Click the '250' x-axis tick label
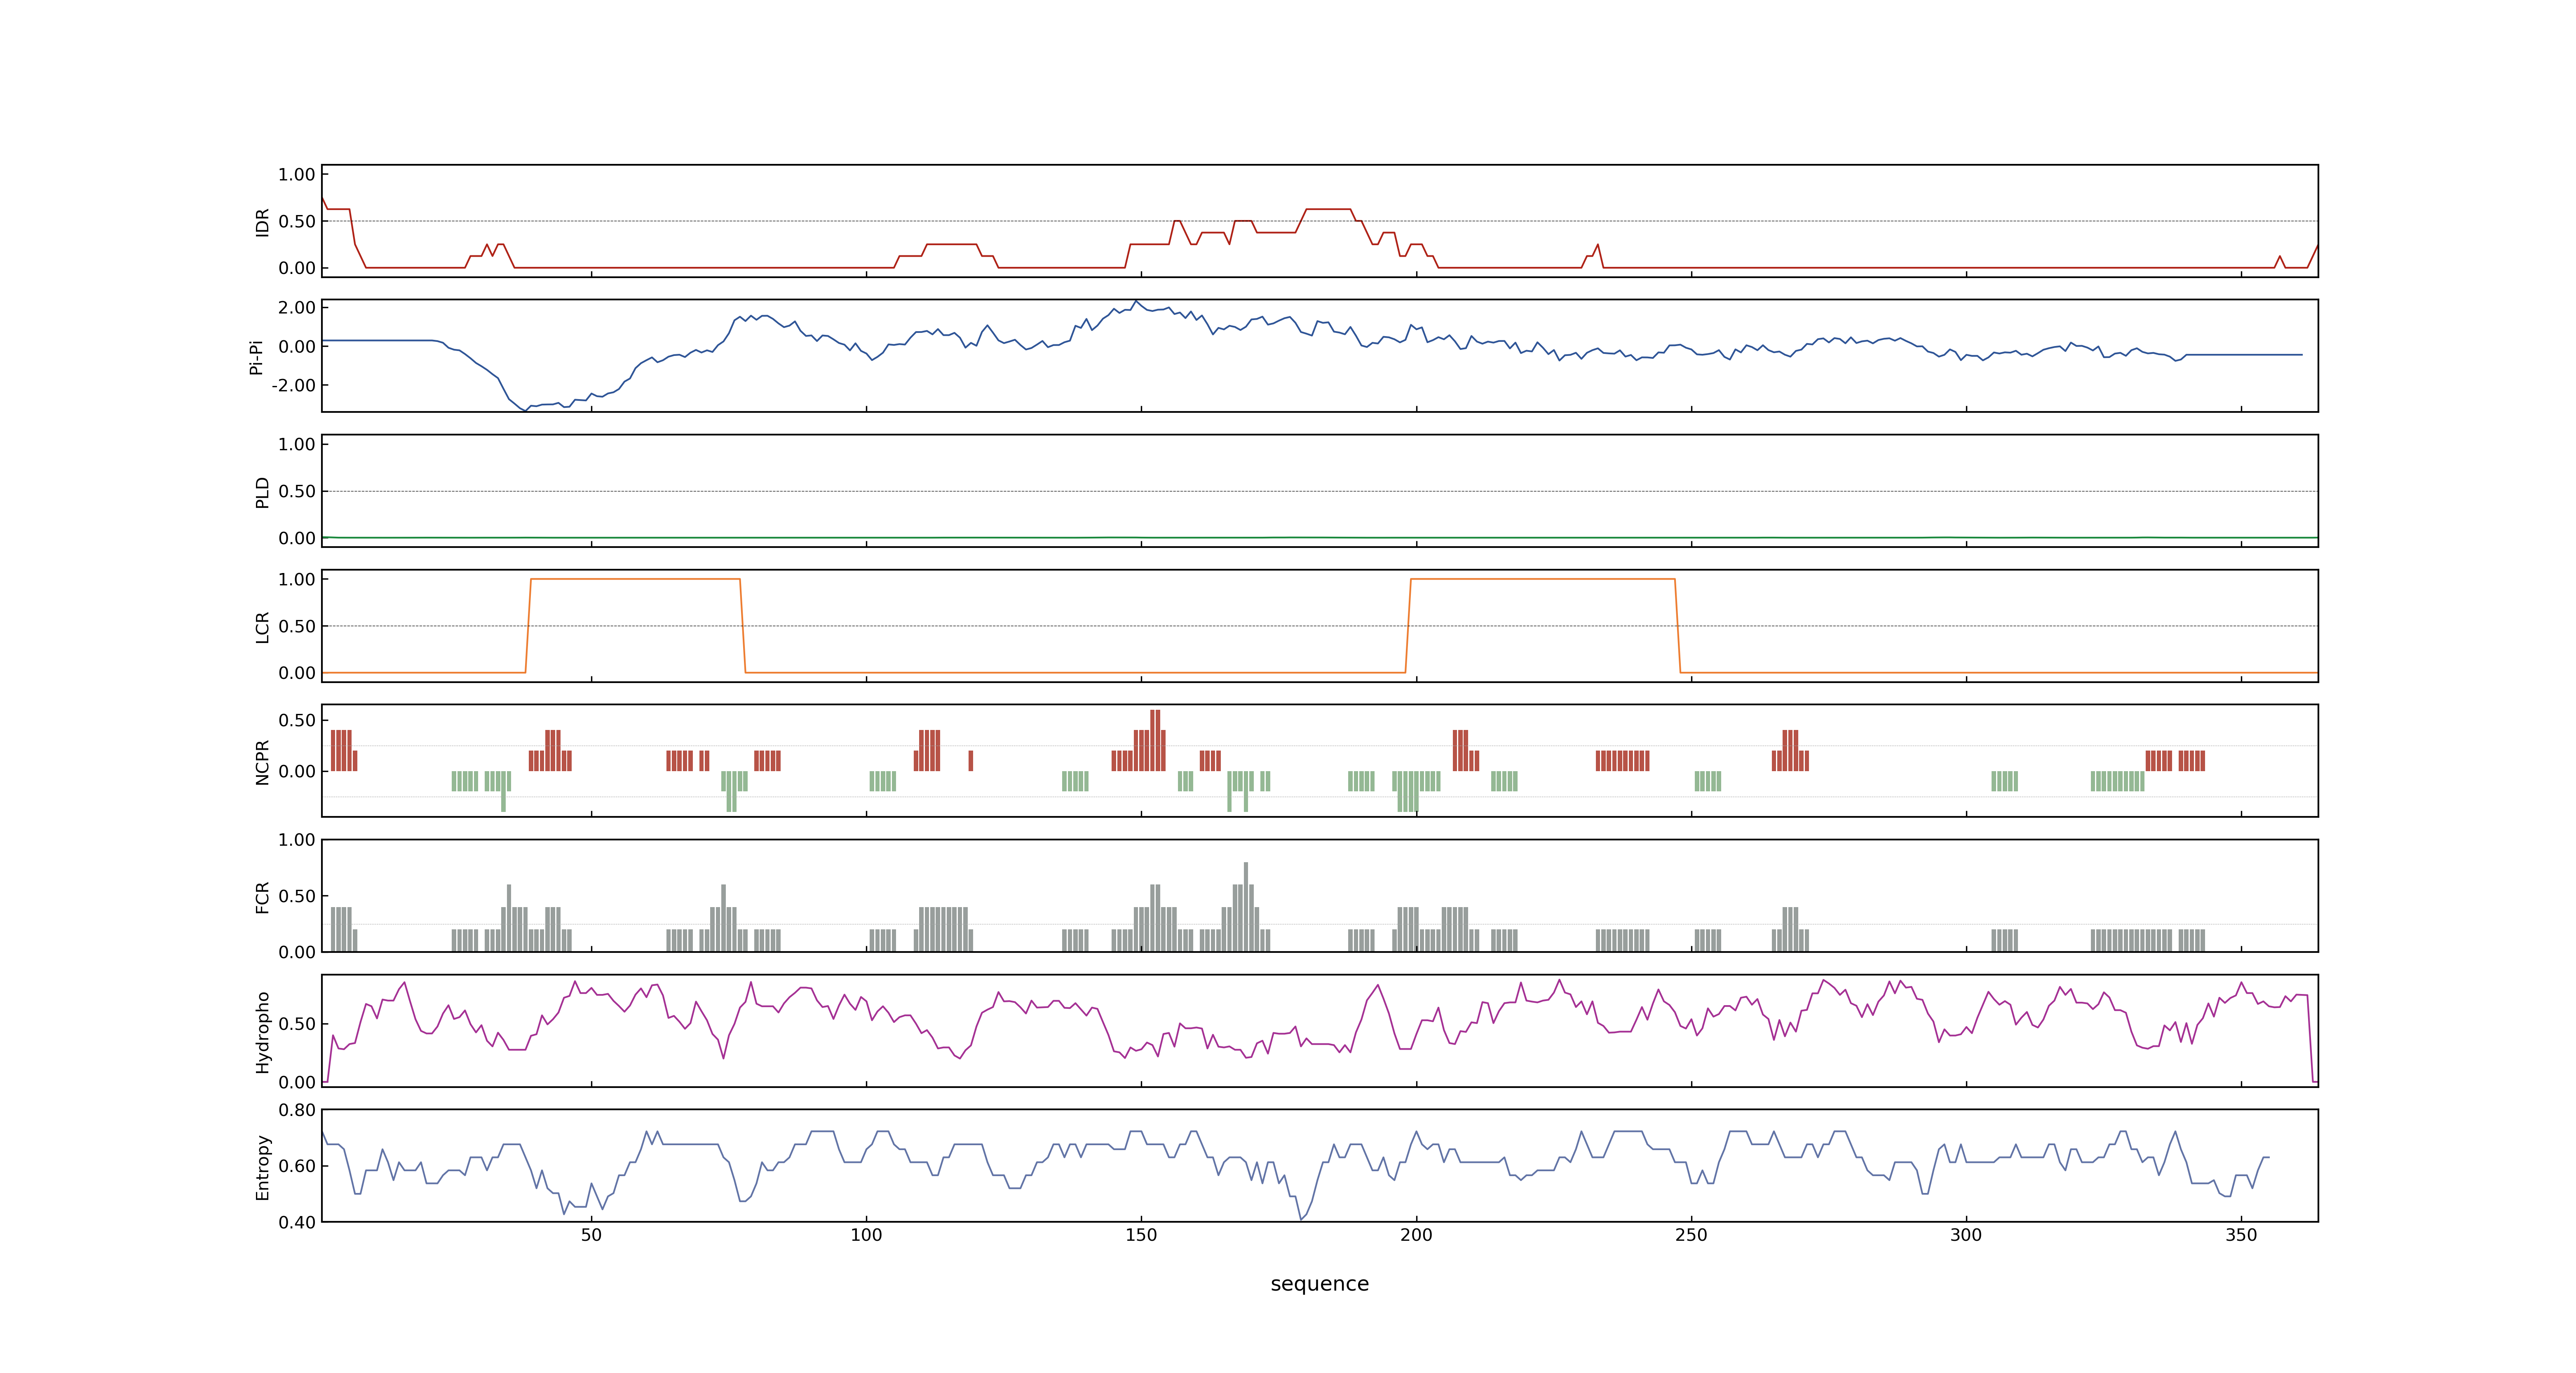The width and height of the screenshot is (2576, 1373). tap(1691, 1235)
